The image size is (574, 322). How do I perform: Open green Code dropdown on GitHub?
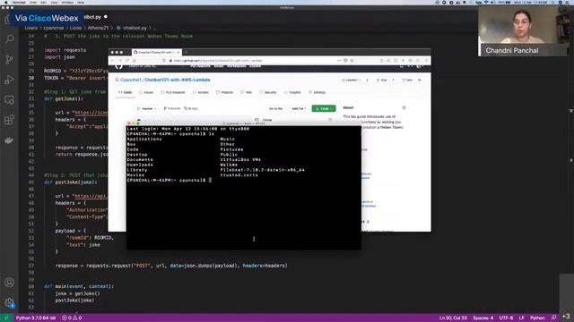coord(324,109)
